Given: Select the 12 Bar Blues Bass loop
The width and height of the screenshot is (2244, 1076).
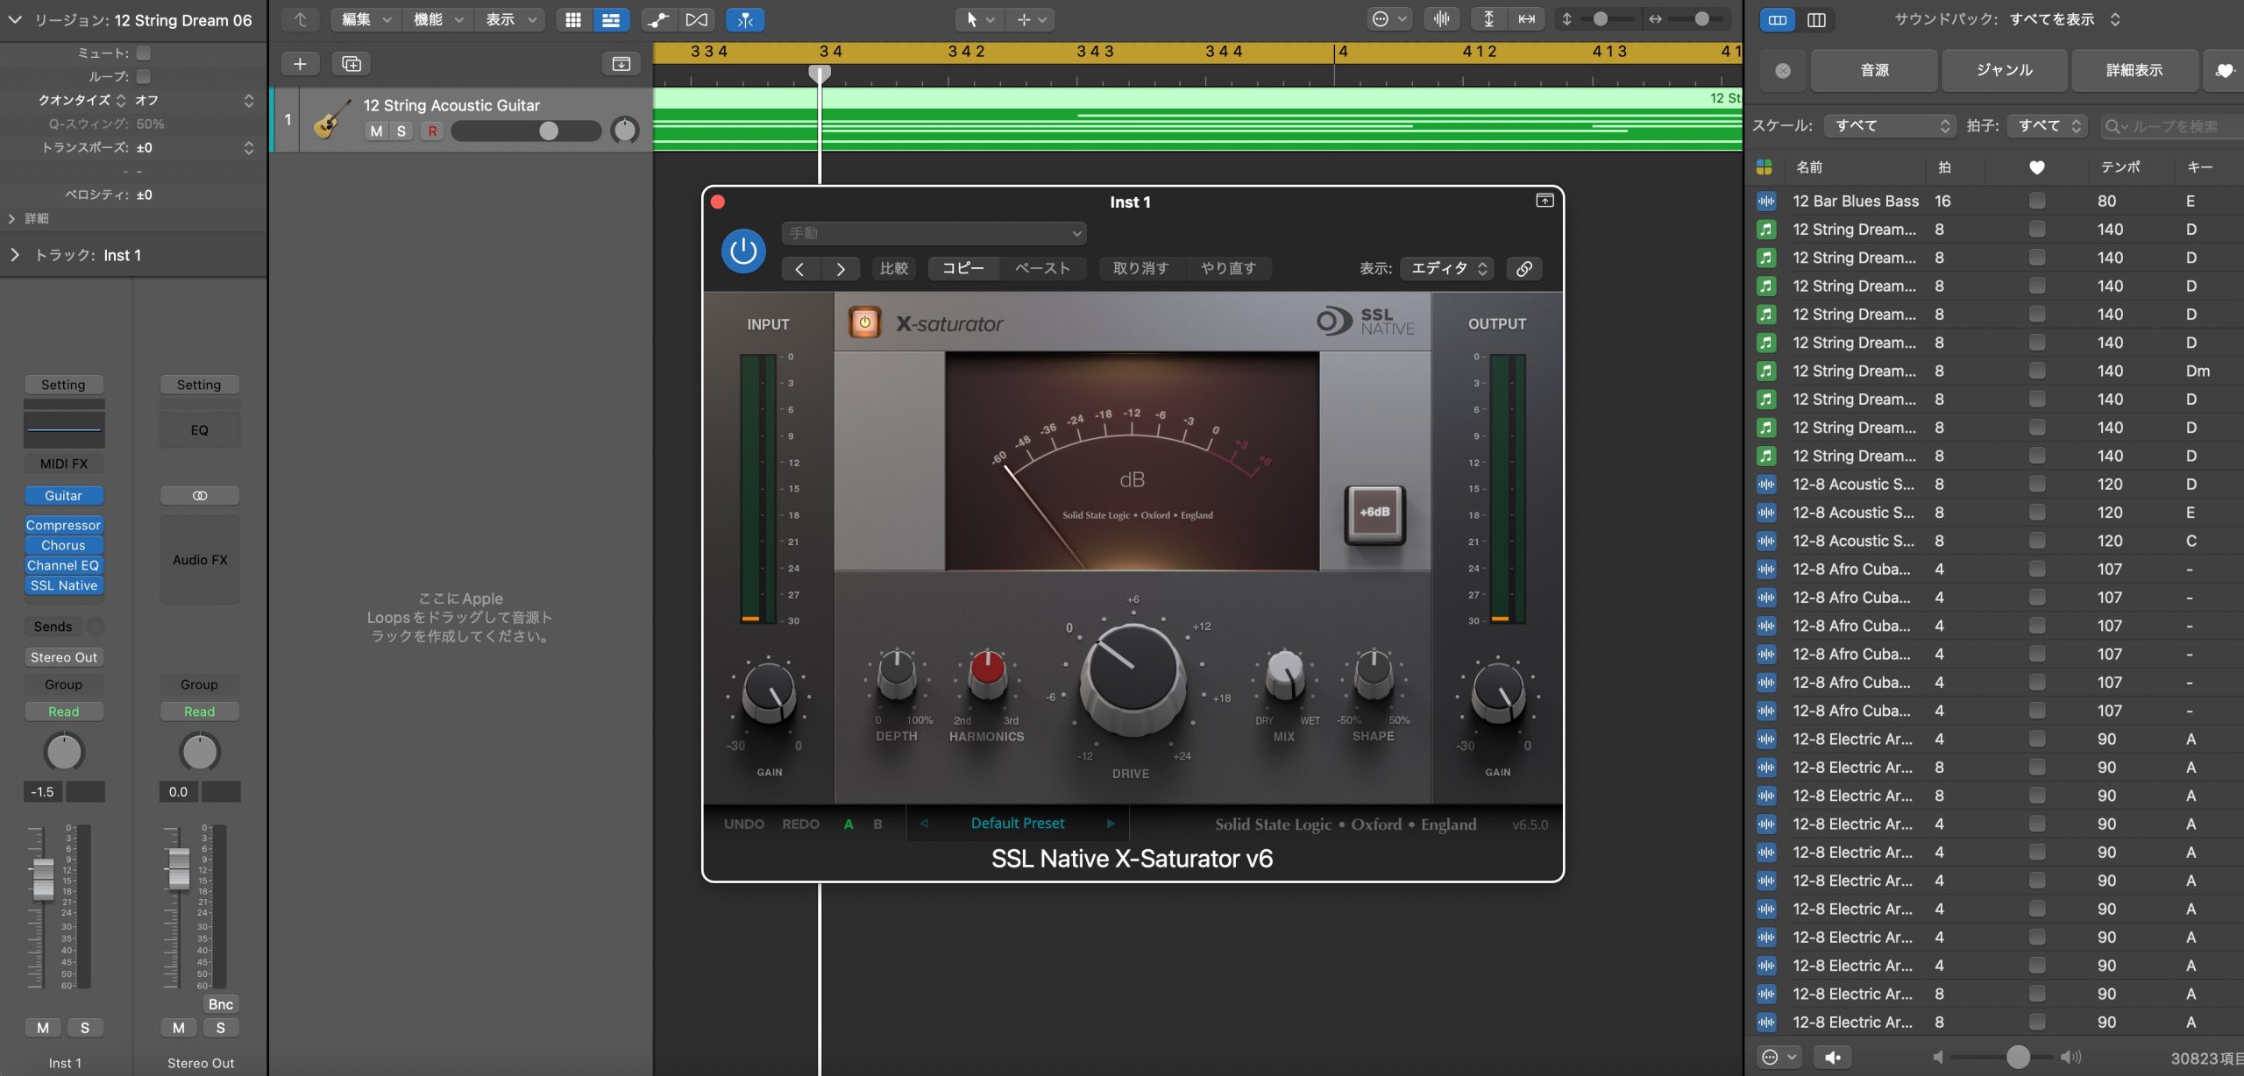Looking at the screenshot, I should [1994, 201].
